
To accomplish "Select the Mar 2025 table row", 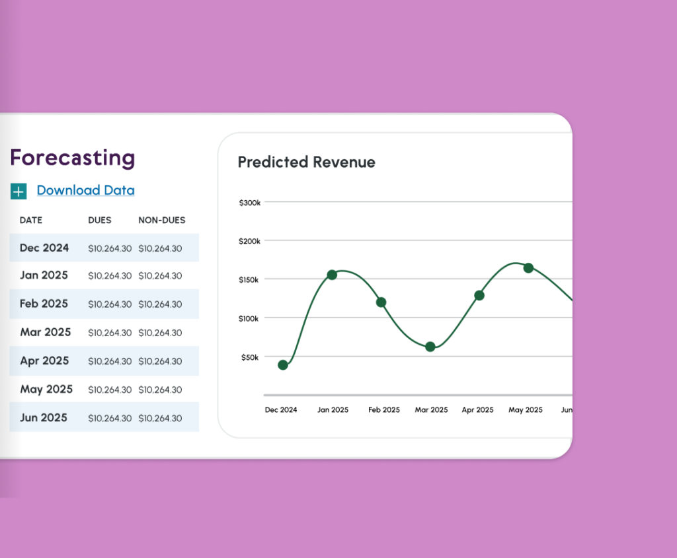I will (x=104, y=332).
